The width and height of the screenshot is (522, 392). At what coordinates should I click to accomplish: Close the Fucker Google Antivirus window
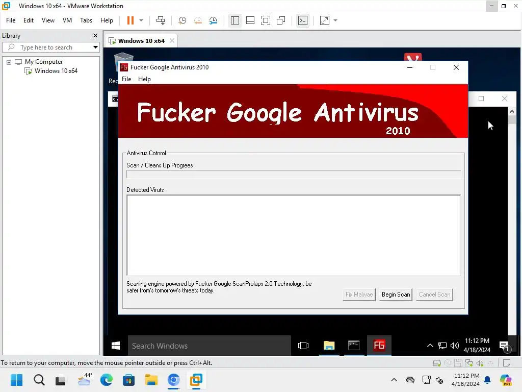point(456,67)
